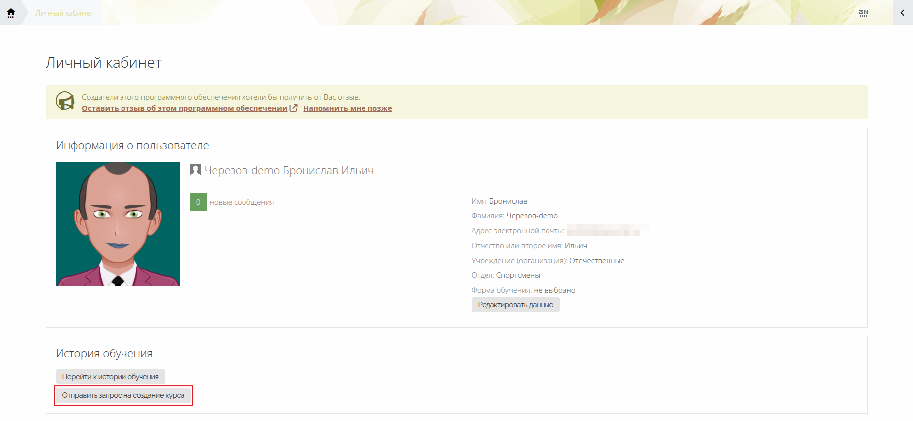The image size is (913, 421).
Task: Click the blurred email address value
Action: tap(608, 231)
